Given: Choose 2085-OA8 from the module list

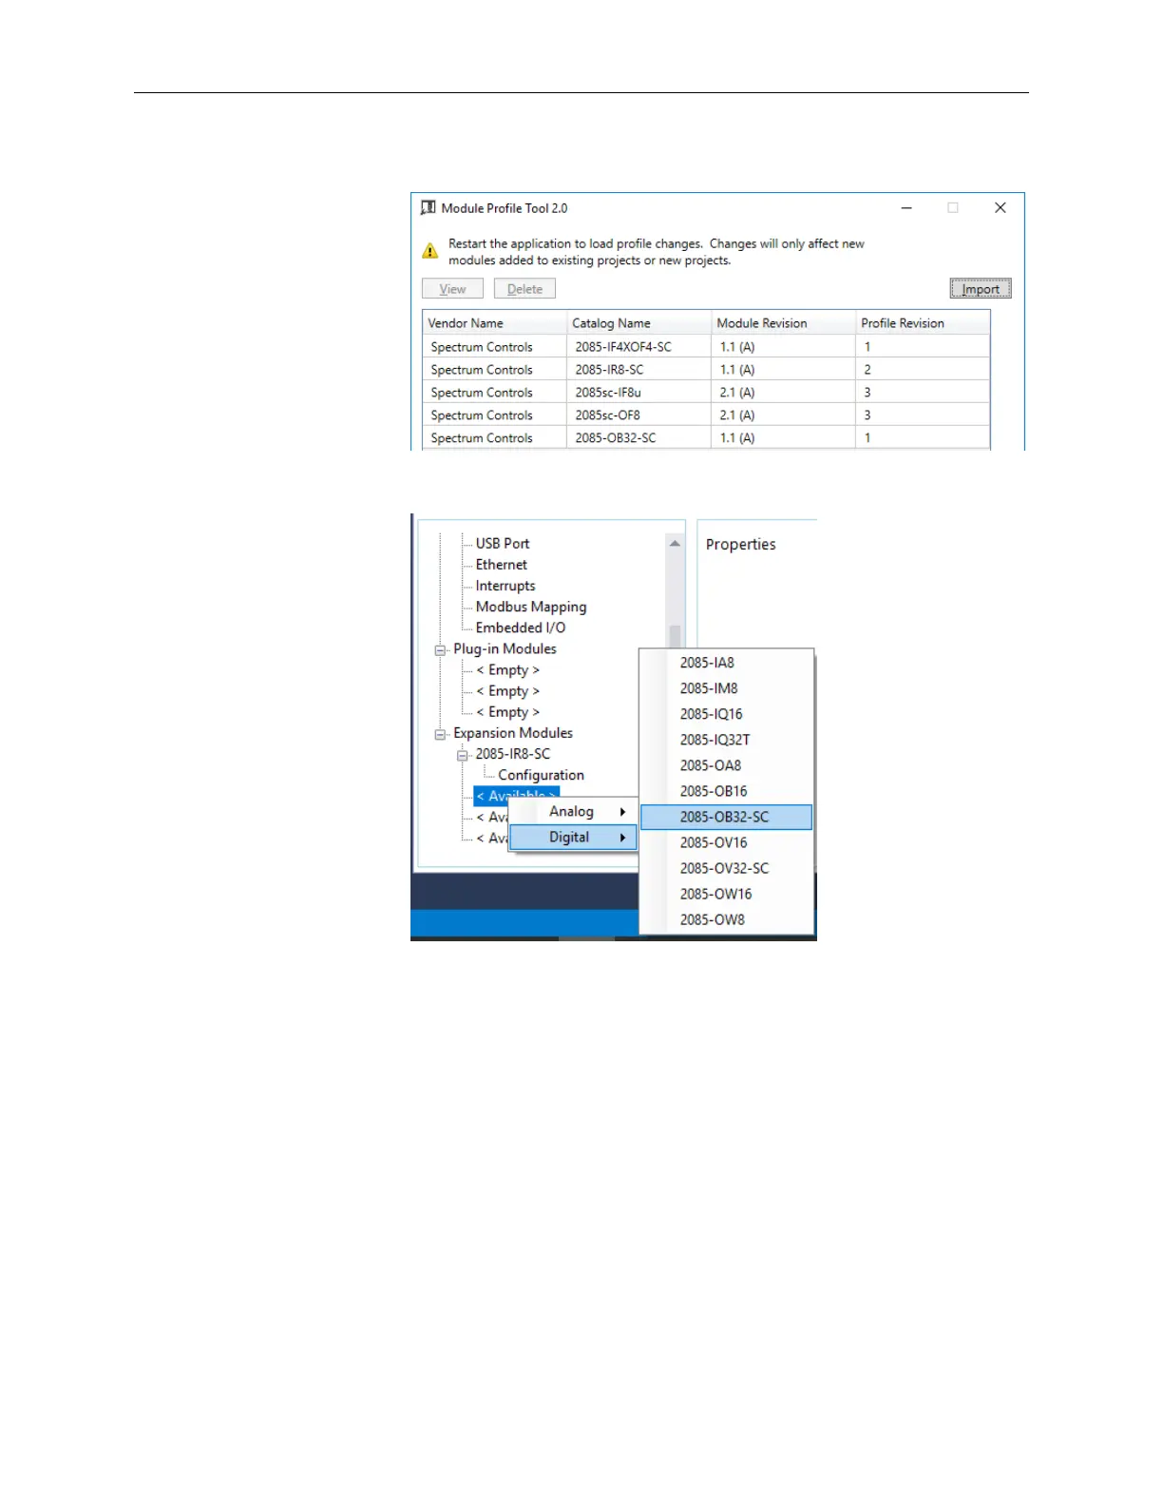Looking at the screenshot, I should (726, 765).
